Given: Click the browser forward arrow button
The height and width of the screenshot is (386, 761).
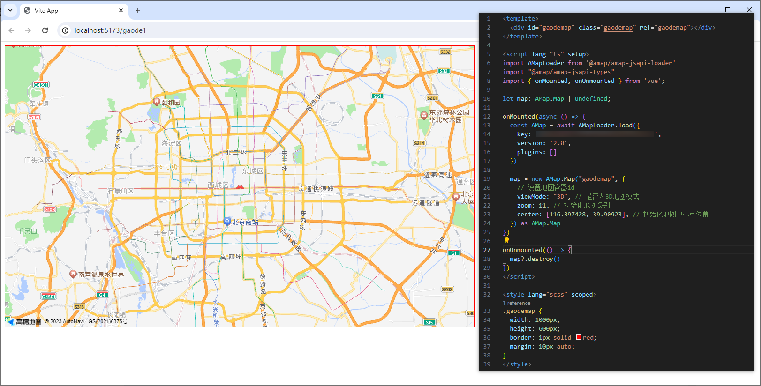Looking at the screenshot, I should 28,30.
